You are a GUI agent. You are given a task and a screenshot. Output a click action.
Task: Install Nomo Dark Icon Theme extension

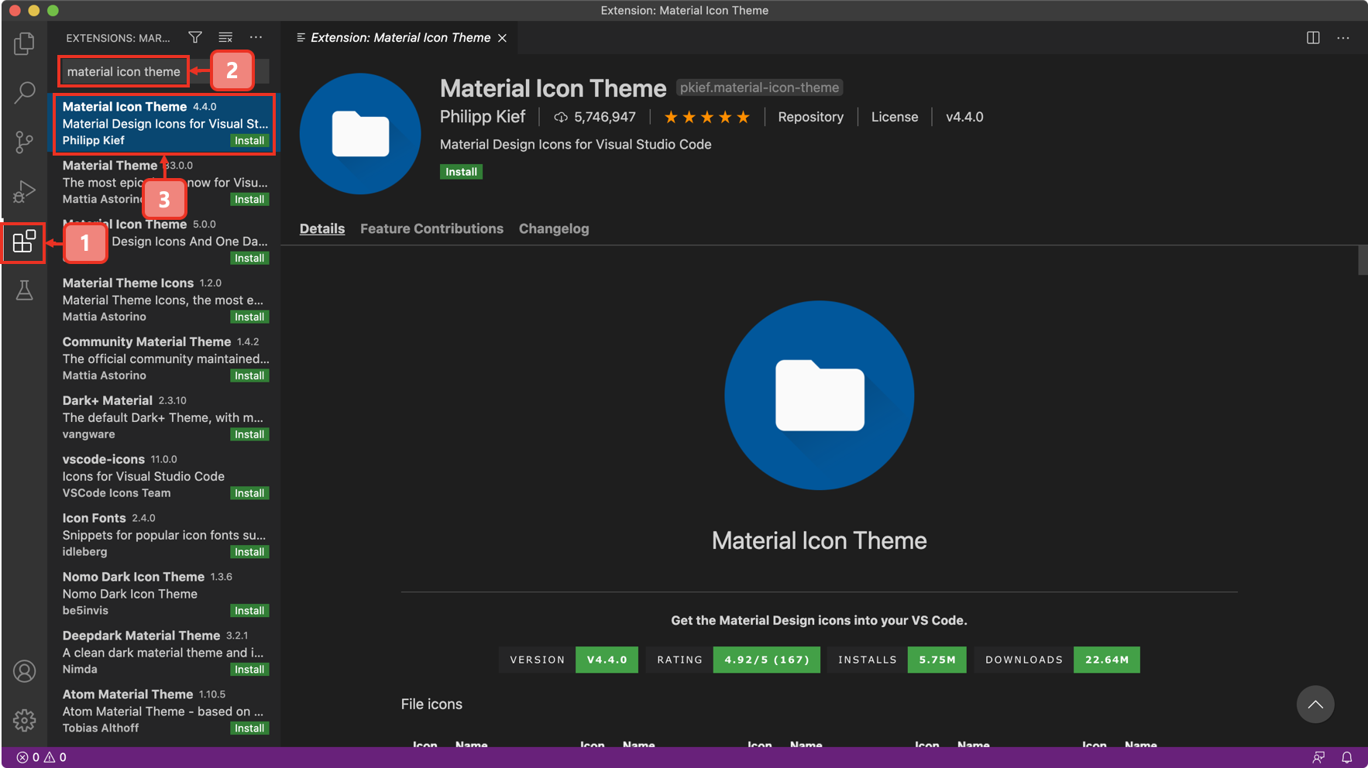click(x=249, y=612)
